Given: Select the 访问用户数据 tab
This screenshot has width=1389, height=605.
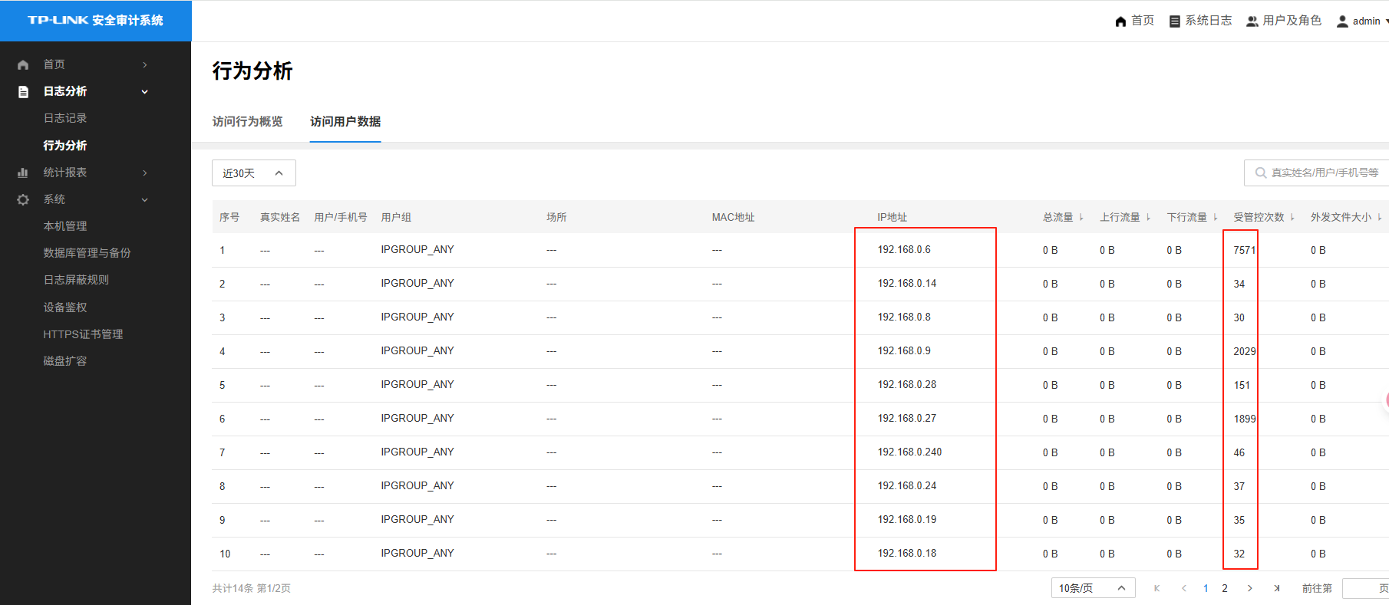Looking at the screenshot, I should (x=345, y=122).
